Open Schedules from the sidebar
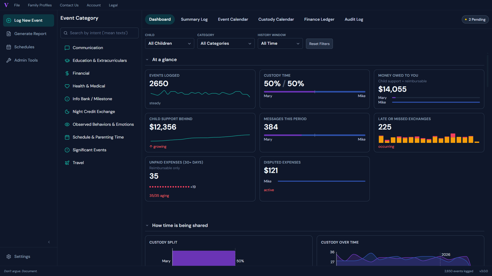This screenshot has width=492, height=276. tap(28, 47)
